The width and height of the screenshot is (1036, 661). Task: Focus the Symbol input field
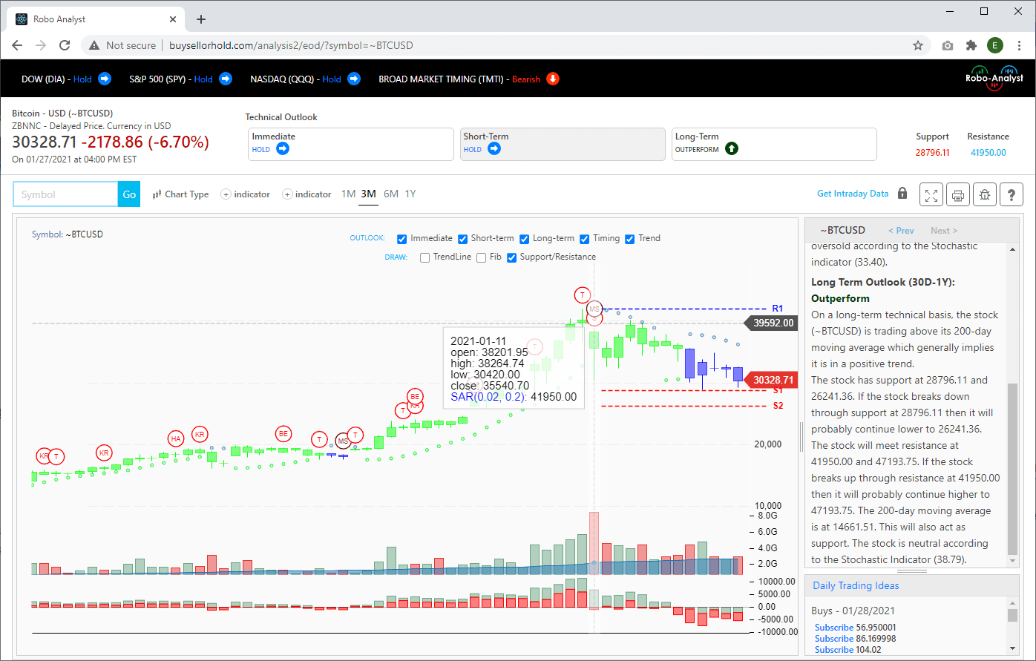pyautogui.click(x=66, y=194)
